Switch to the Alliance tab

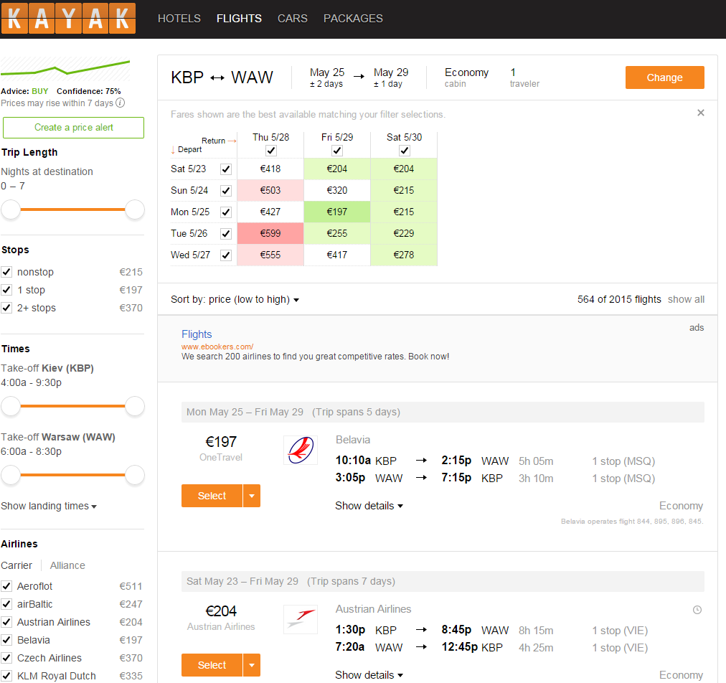67,565
